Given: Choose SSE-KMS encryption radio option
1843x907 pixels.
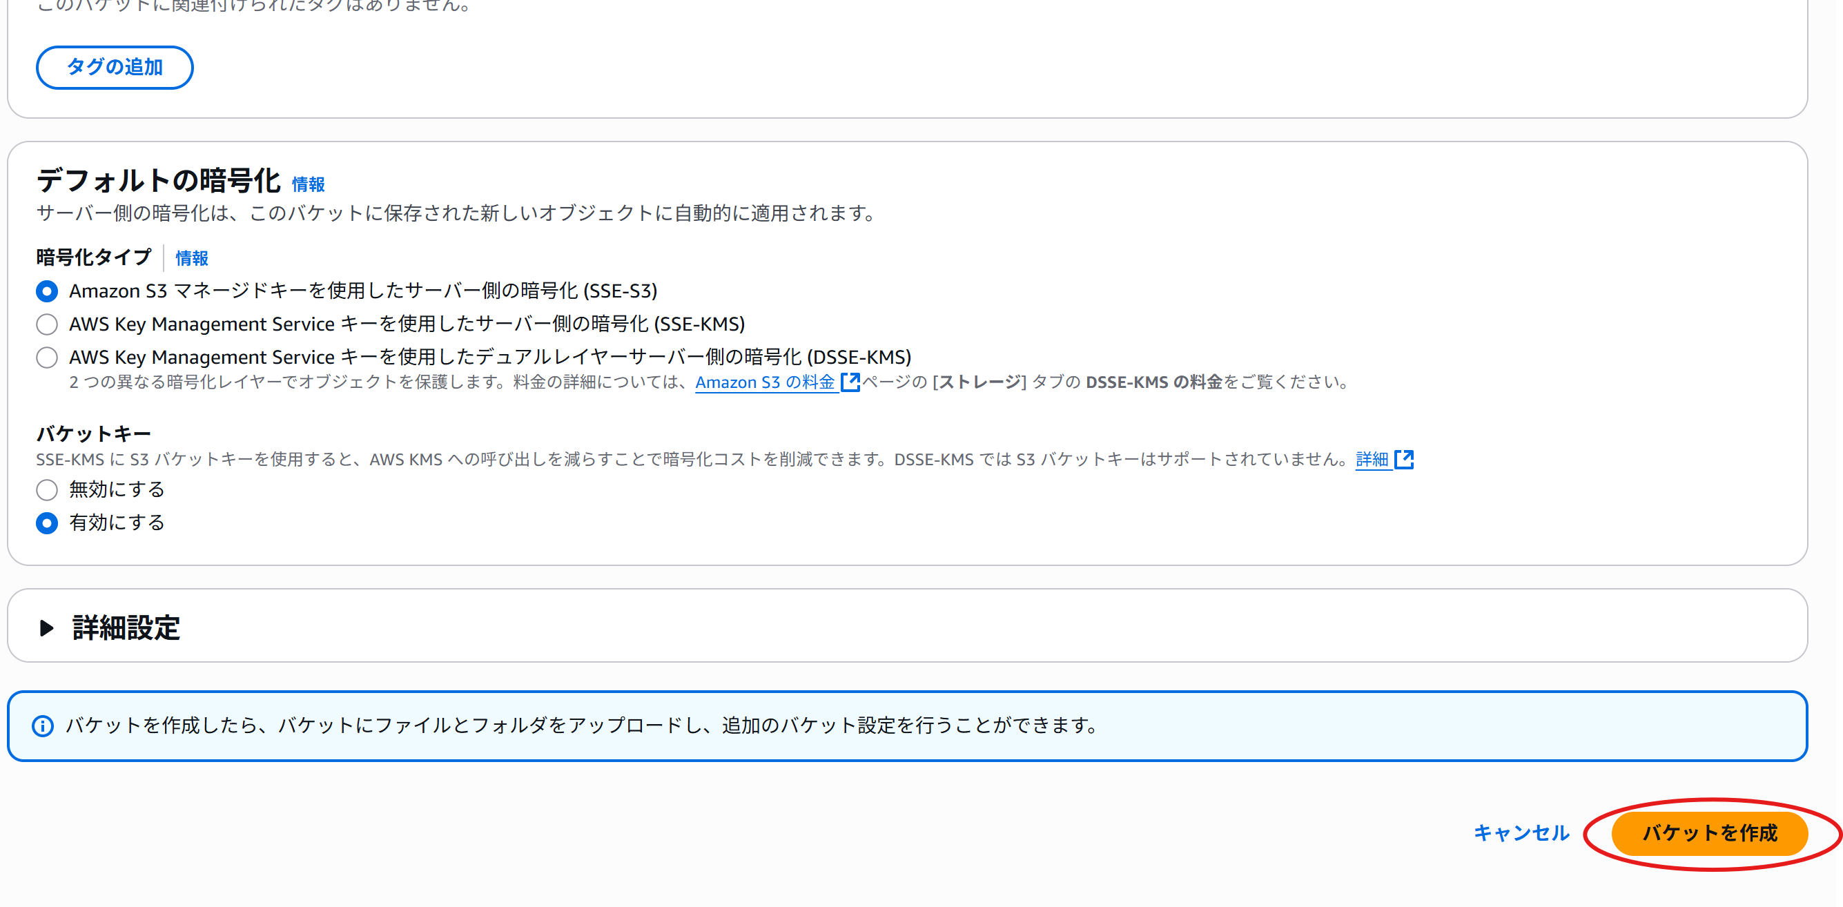Looking at the screenshot, I should coord(47,324).
